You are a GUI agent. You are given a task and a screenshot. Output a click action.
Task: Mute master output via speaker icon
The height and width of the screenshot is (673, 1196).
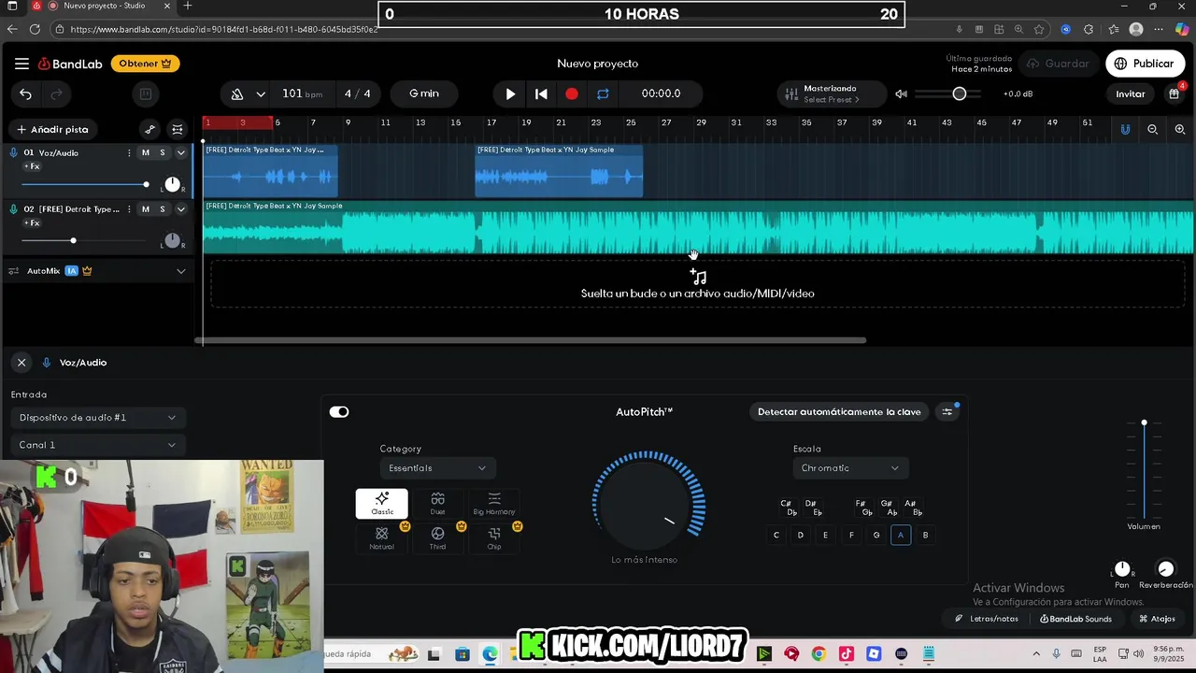pyautogui.click(x=901, y=93)
